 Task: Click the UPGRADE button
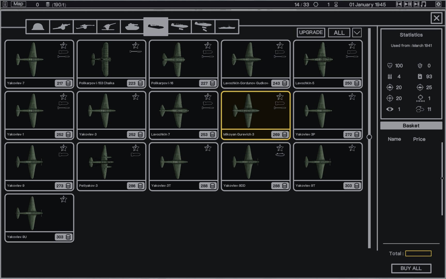(311, 33)
